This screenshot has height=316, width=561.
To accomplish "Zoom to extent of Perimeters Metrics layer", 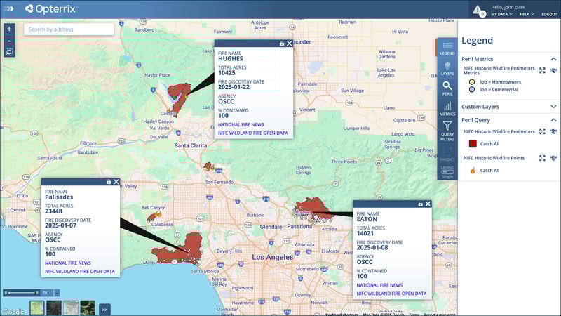I will pos(542,71).
